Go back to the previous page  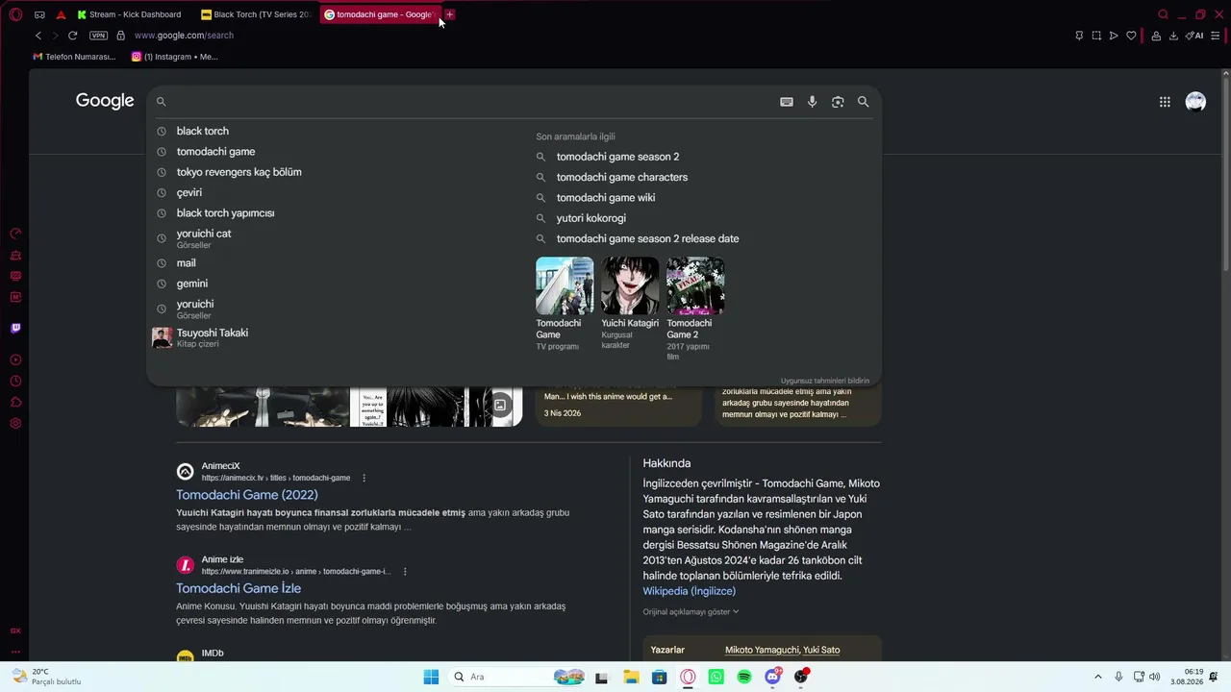click(38, 36)
